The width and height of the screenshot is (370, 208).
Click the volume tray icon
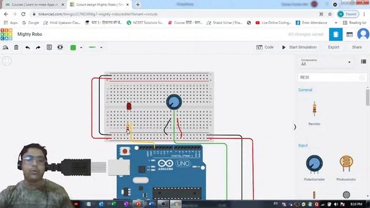(336, 204)
